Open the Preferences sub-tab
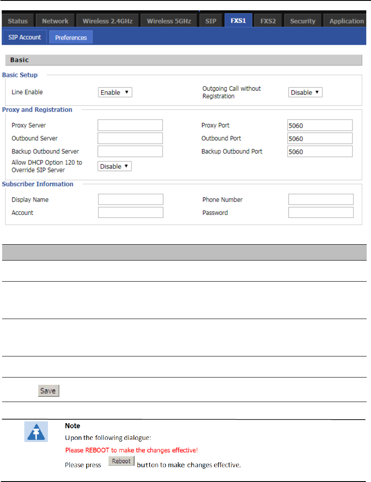 click(71, 37)
